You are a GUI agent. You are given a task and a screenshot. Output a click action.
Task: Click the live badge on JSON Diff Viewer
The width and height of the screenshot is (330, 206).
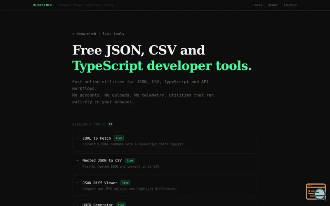[125, 183]
